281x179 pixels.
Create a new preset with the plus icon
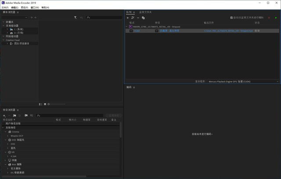click(x=4, y=116)
